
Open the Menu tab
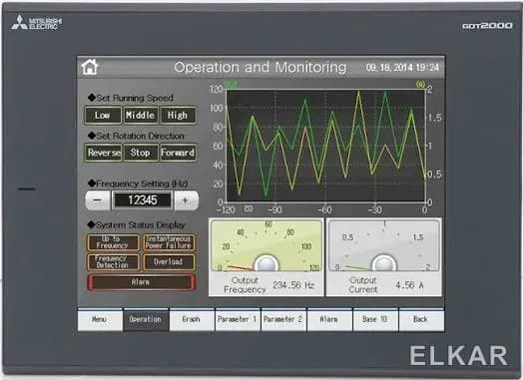(100, 320)
